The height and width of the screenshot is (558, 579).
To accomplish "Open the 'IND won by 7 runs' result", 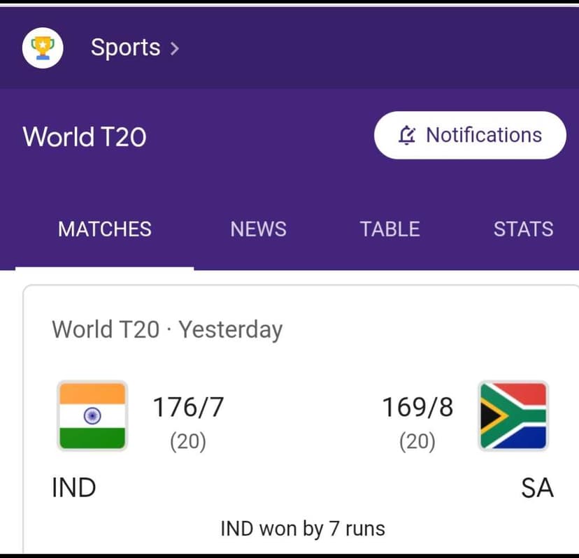I will click(303, 528).
